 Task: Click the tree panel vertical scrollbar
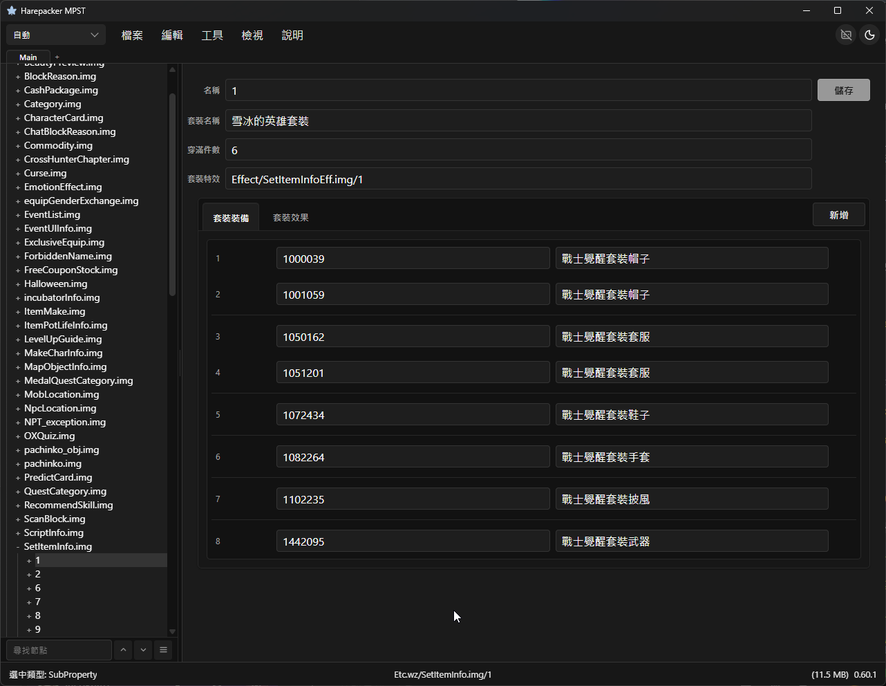coord(172,194)
